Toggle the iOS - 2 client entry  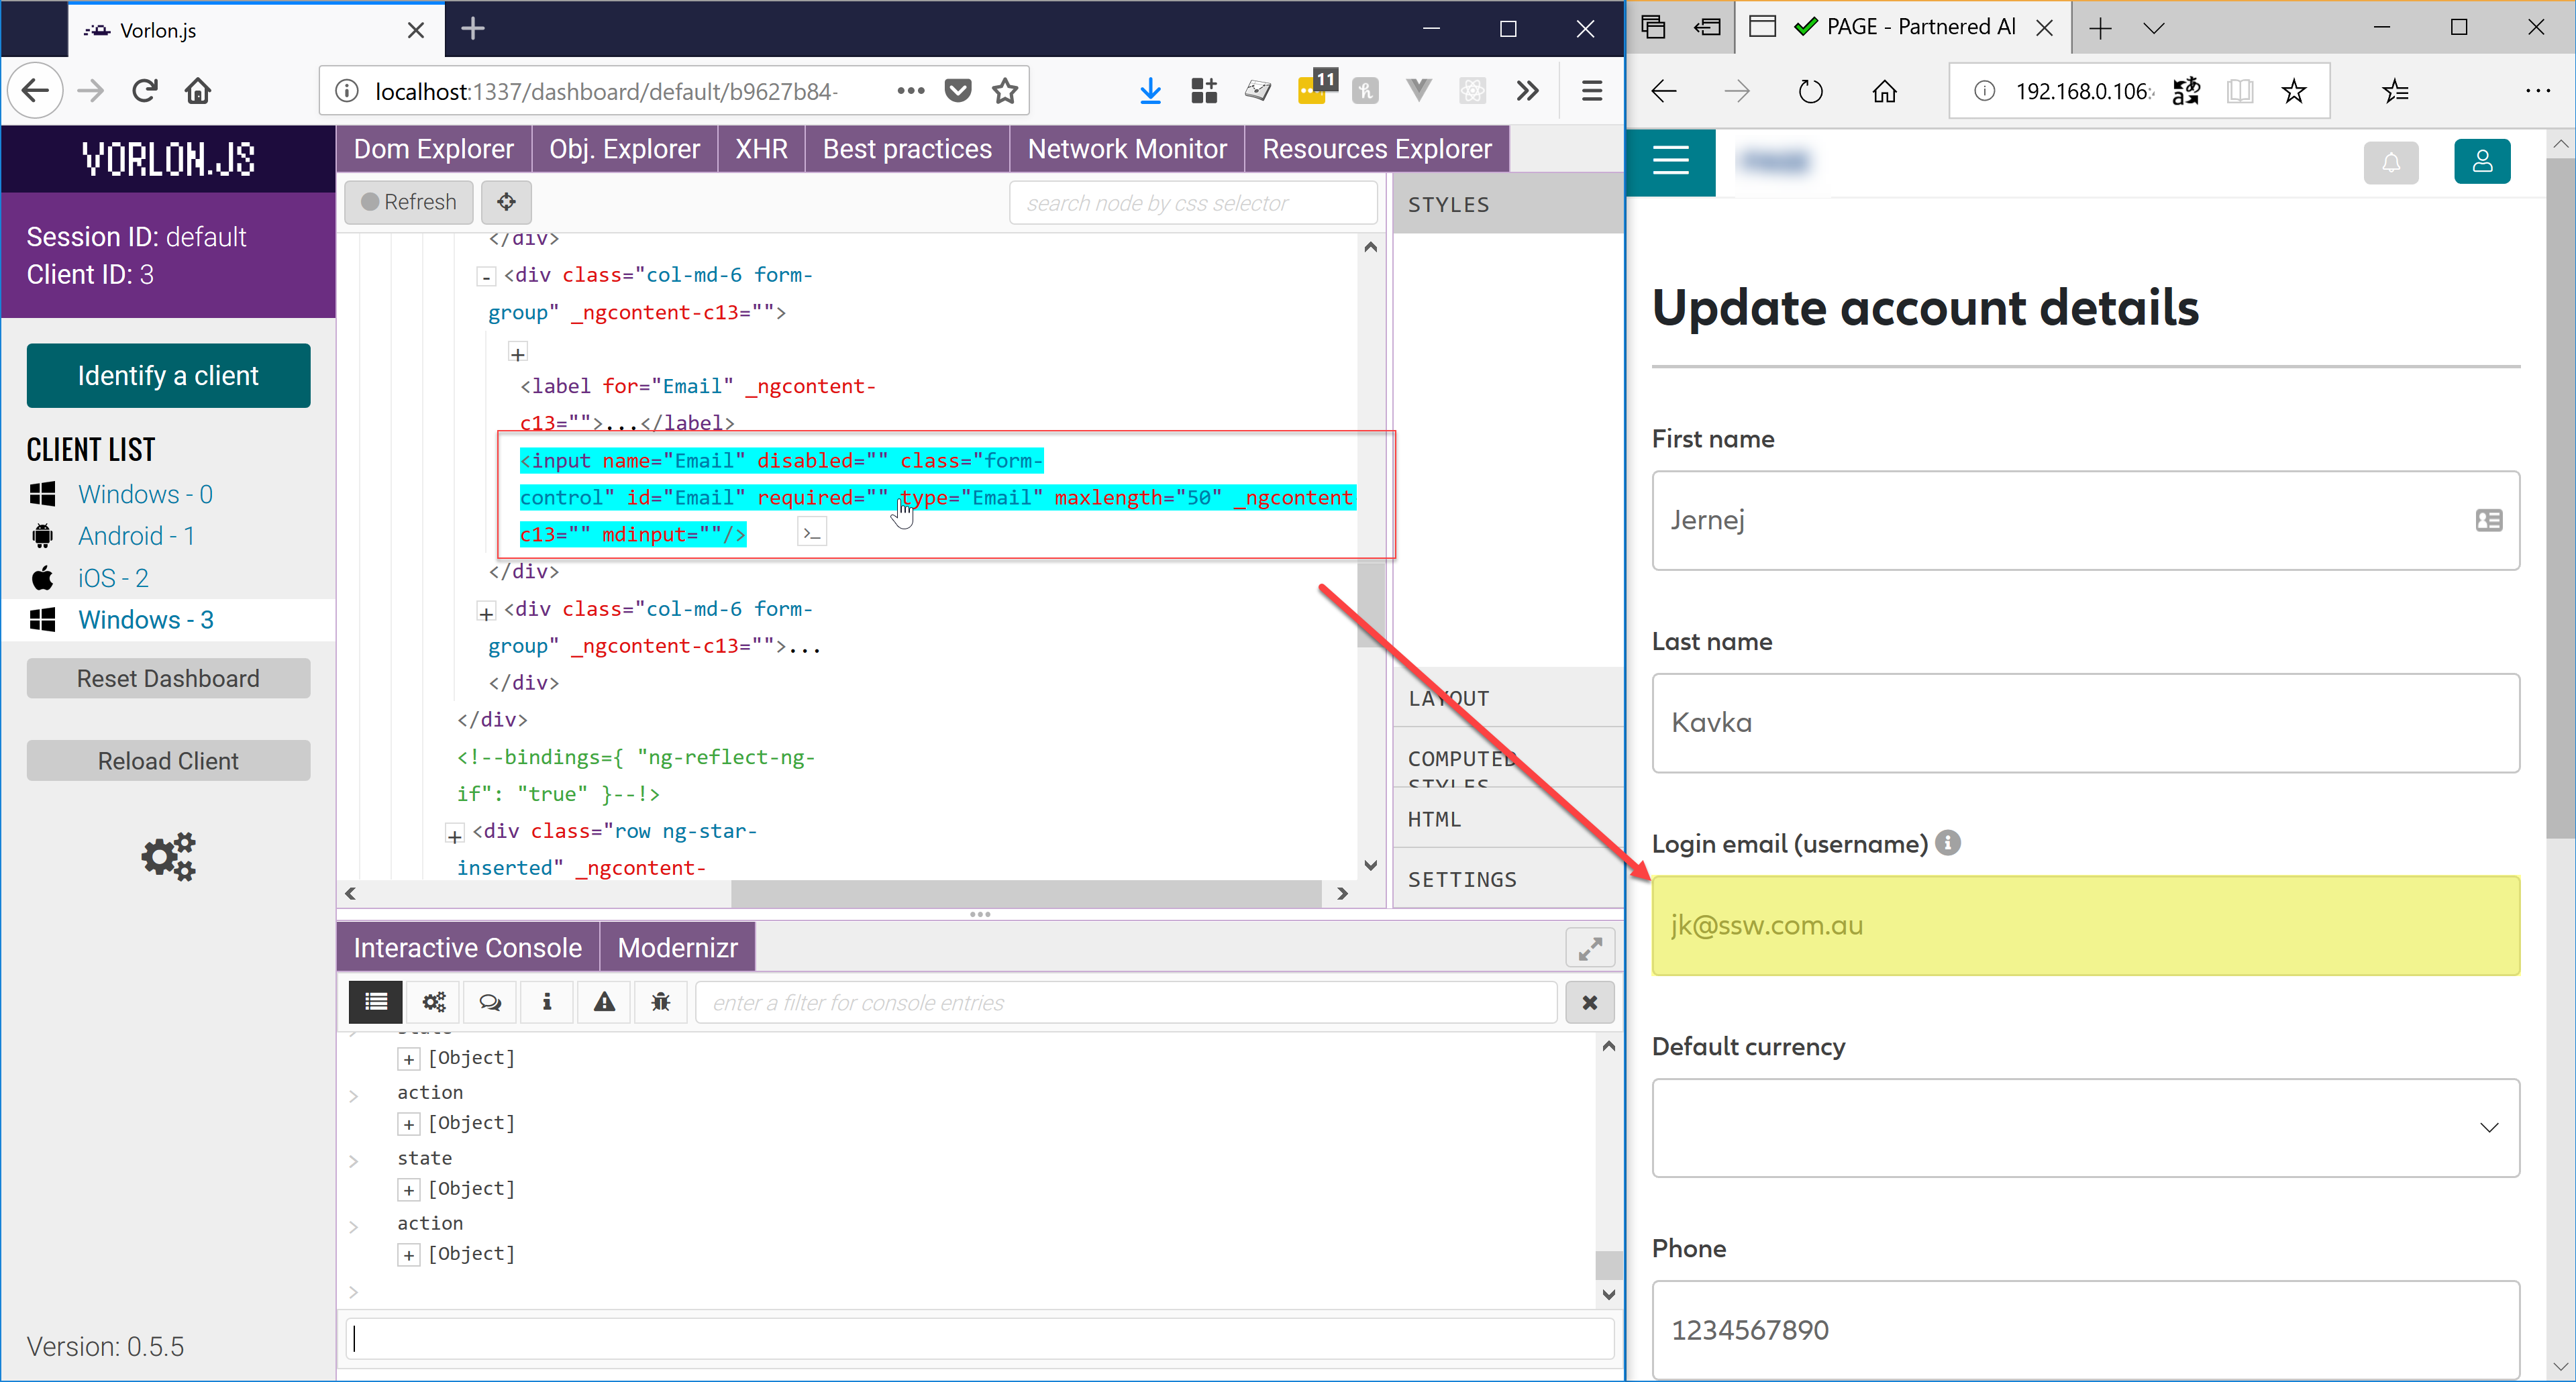114,578
